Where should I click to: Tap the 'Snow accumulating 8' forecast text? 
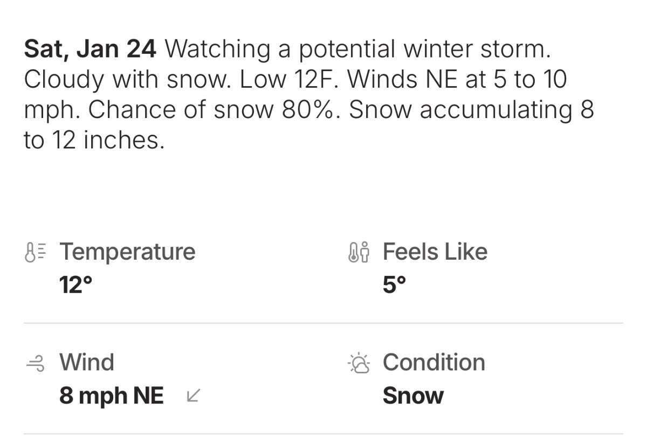pyautogui.click(x=471, y=110)
